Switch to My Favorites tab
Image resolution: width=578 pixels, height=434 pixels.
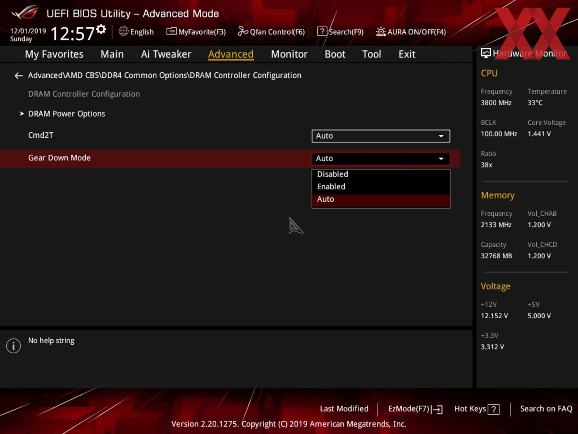54,54
